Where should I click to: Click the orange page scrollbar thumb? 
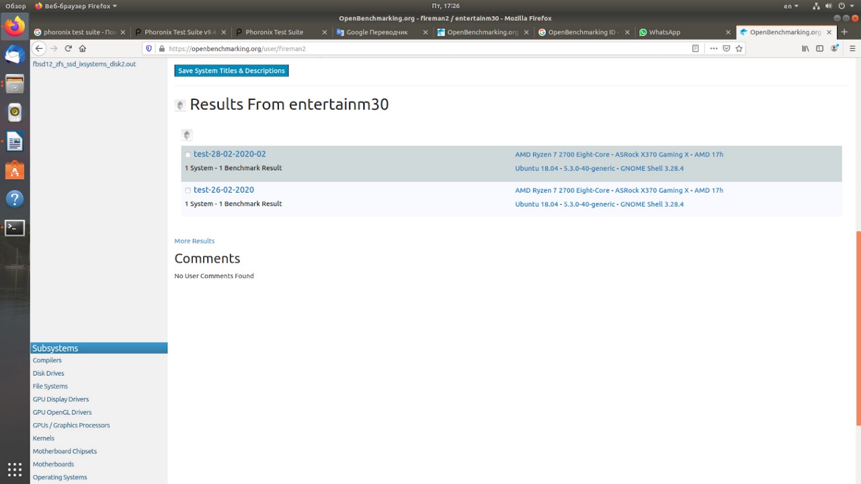858,328
